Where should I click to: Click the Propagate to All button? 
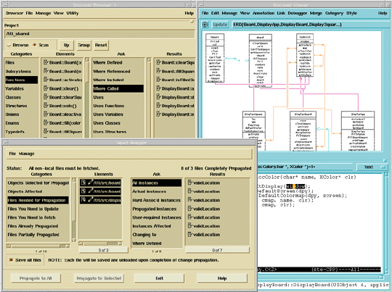click(36, 278)
